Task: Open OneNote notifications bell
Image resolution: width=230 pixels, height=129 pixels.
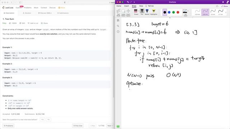Action: point(223,2)
